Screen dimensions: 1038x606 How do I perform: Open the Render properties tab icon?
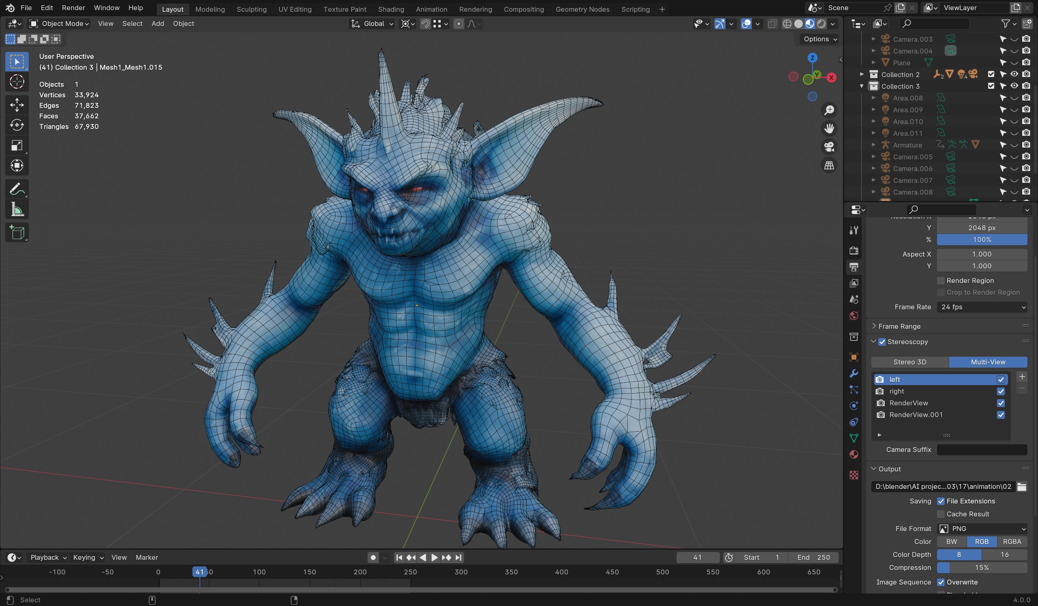click(854, 251)
